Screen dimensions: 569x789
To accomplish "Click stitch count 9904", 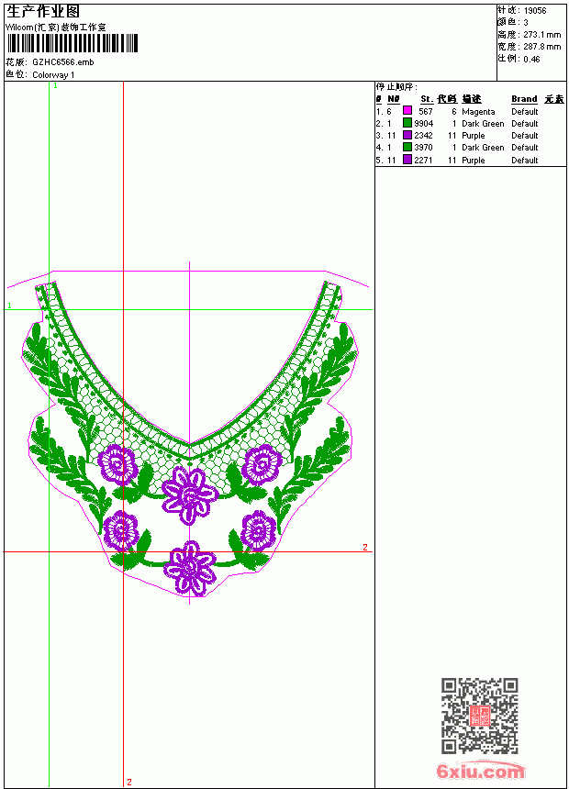I will tap(424, 123).
